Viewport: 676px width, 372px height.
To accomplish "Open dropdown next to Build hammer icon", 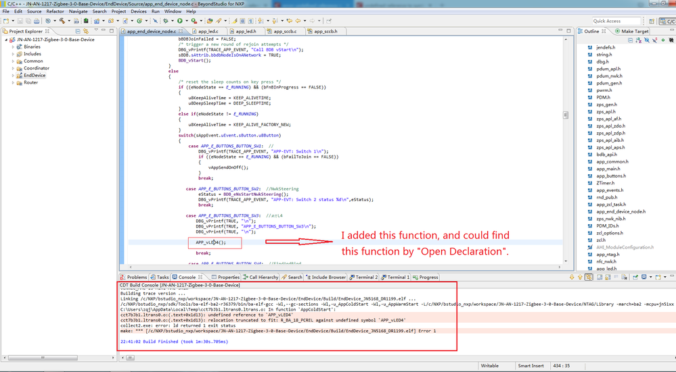I will pyautogui.click(x=69, y=21).
